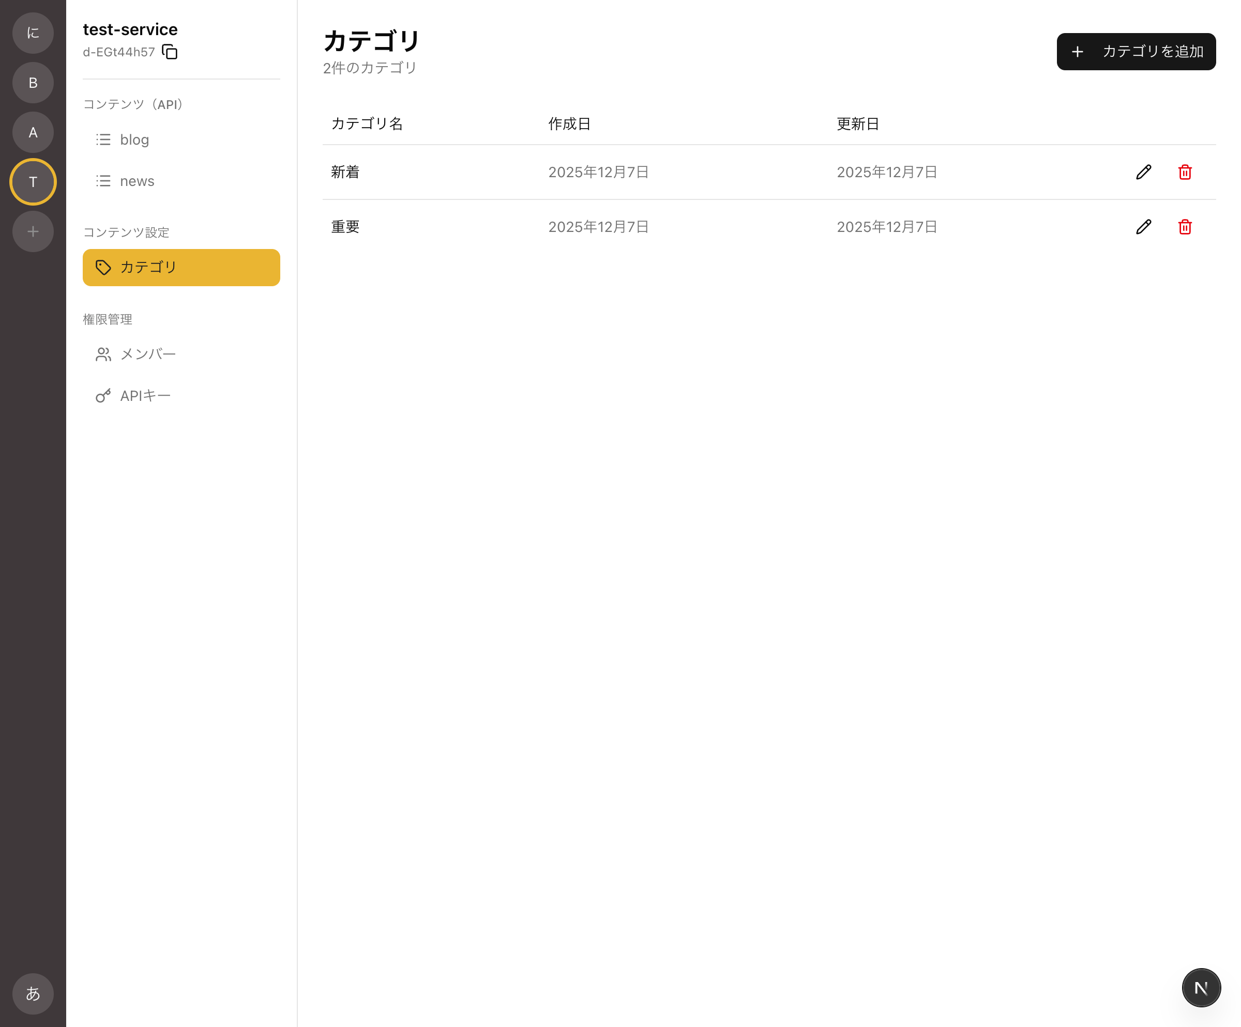Viewport: 1241px width, 1027px height.
Task: Open the APIキー page
Action: click(181, 395)
